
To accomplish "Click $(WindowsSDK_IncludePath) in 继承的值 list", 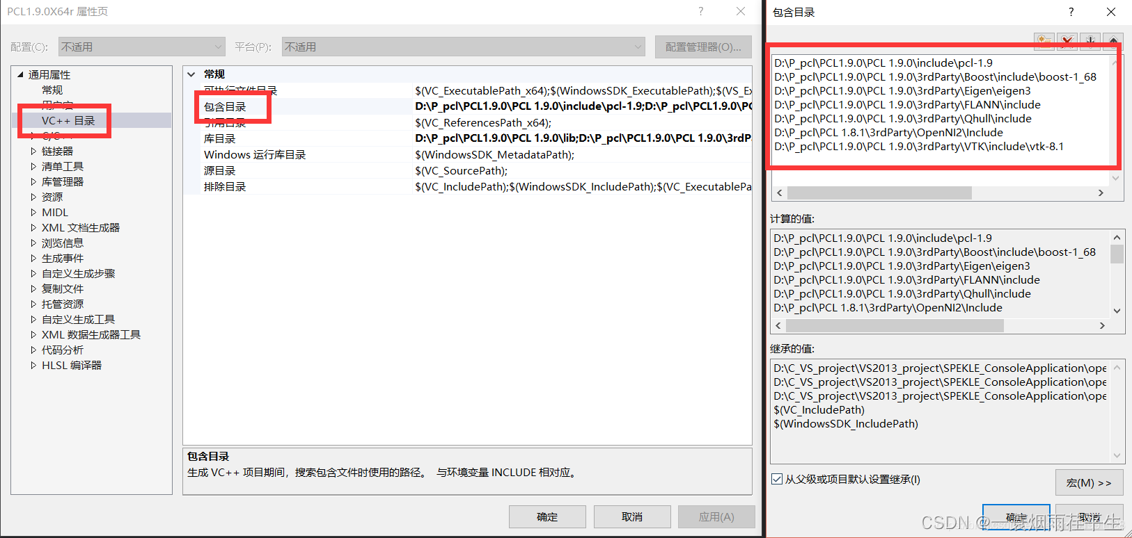I will pos(846,423).
